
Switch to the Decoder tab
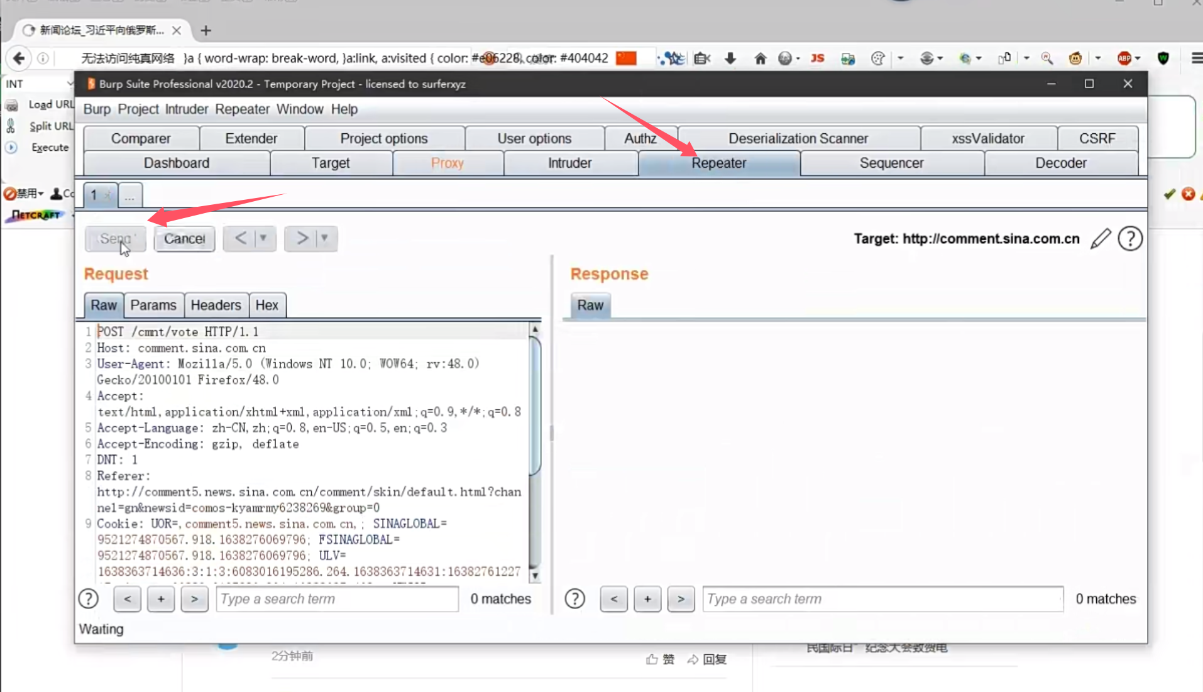click(x=1061, y=163)
